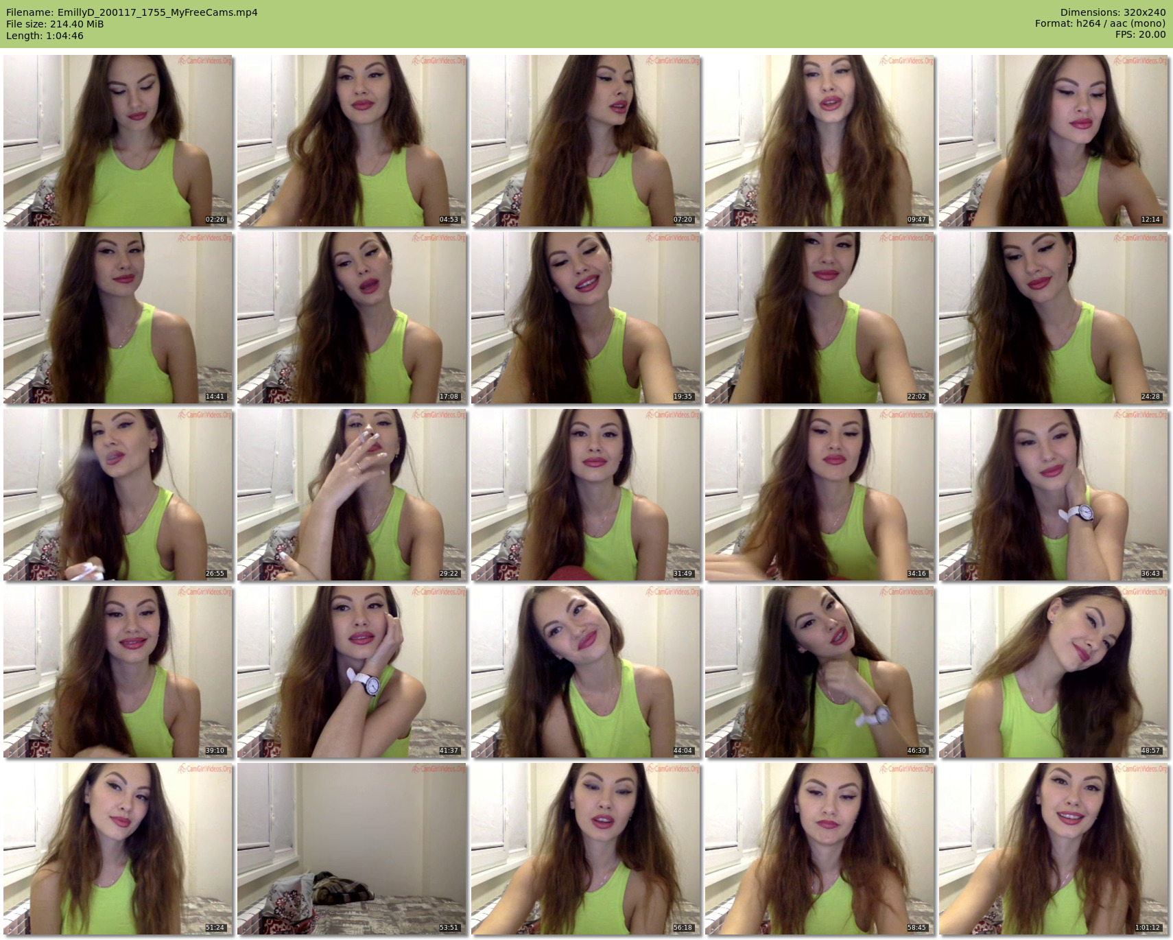Click the thumbnail stamped 44:04
Image resolution: width=1173 pixels, height=940 pixels.
coord(586,672)
